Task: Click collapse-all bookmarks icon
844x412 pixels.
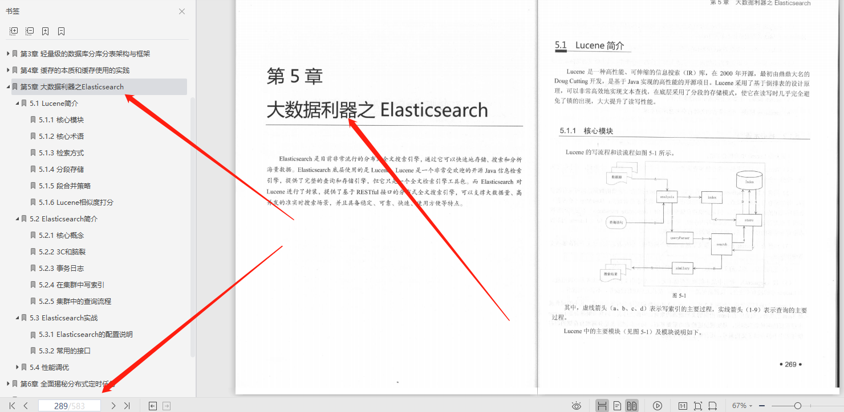Action: [x=30, y=31]
